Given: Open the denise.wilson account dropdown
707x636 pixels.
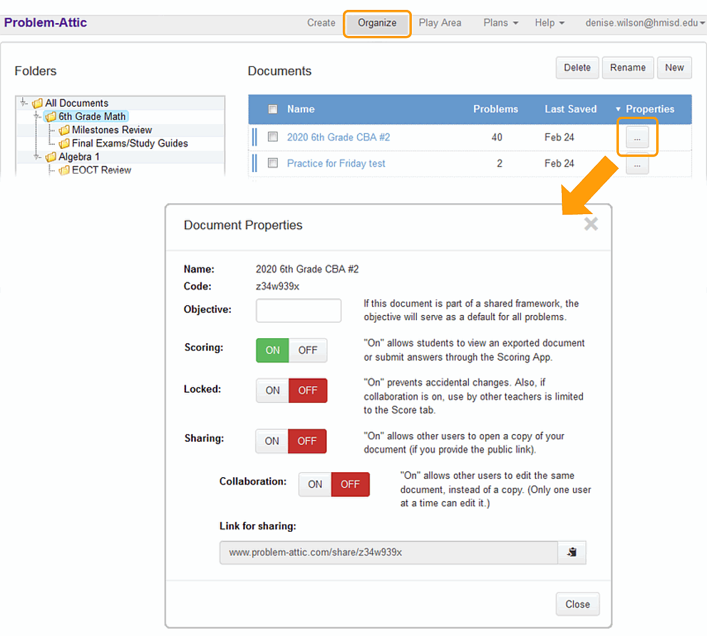Looking at the screenshot, I should point(645,23).
